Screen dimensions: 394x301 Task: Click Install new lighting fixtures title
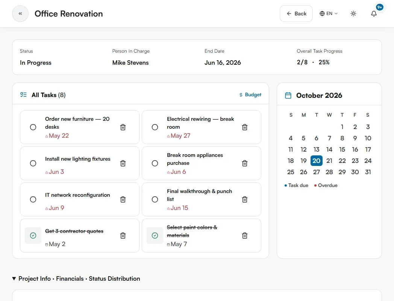click(78, 159)
